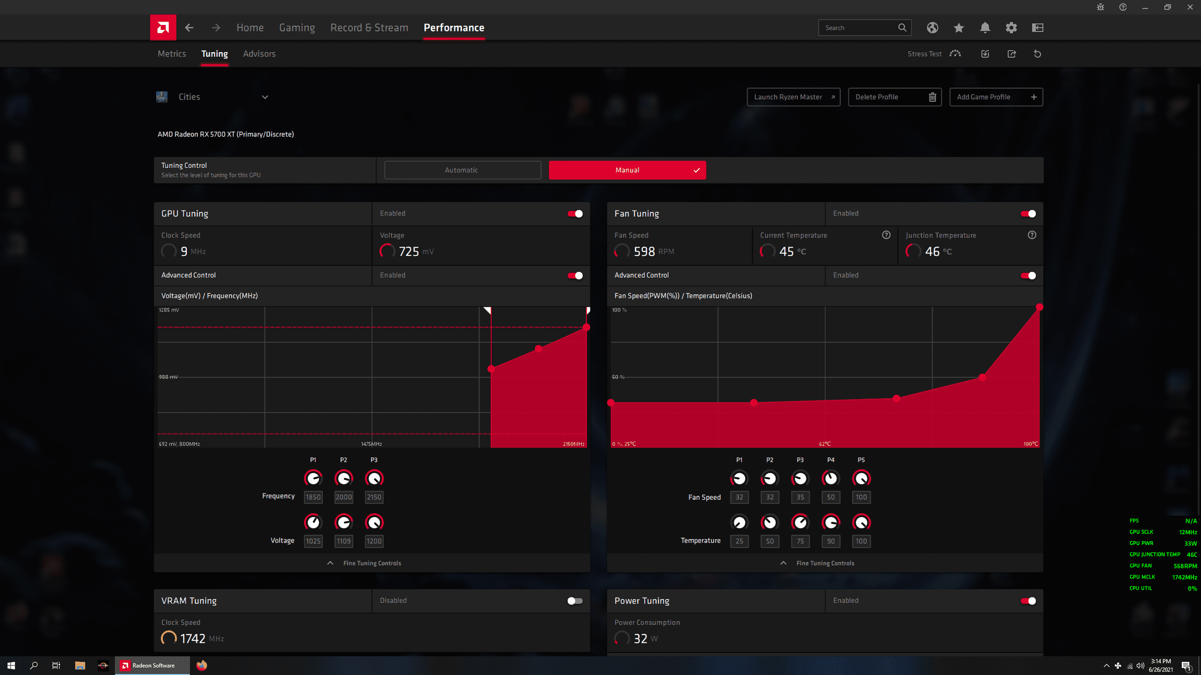1201x675 pixels.
Task: Open Task View on the taskbar
Action: coord(56,665)
